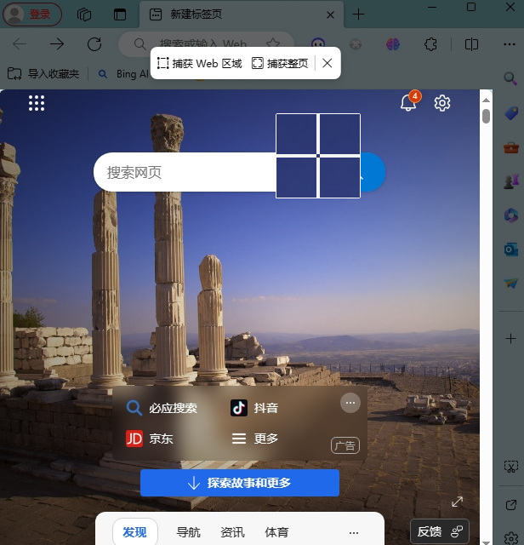Open the 抖音 quick link

254,408
